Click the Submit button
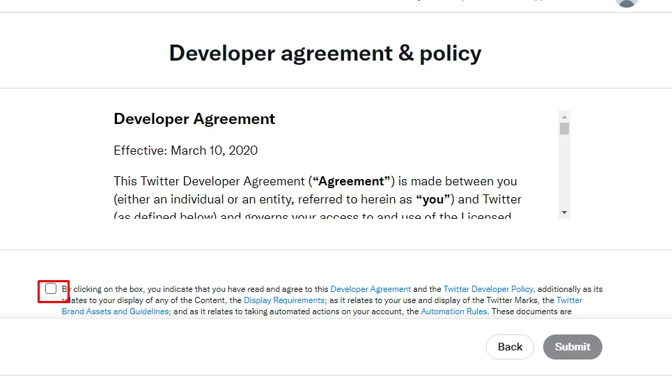 572,347
